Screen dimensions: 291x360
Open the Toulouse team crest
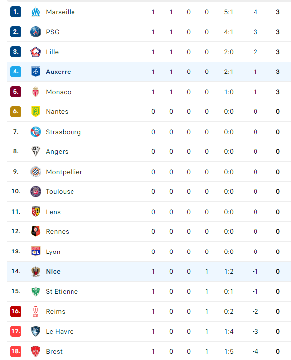coord(36,191)
